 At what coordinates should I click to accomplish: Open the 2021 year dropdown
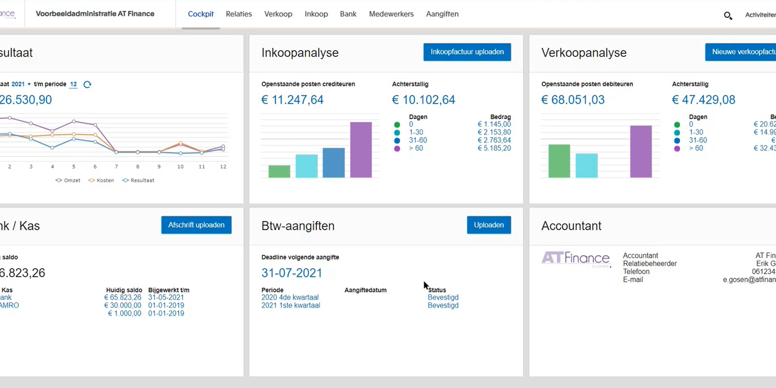click(21, 84)
